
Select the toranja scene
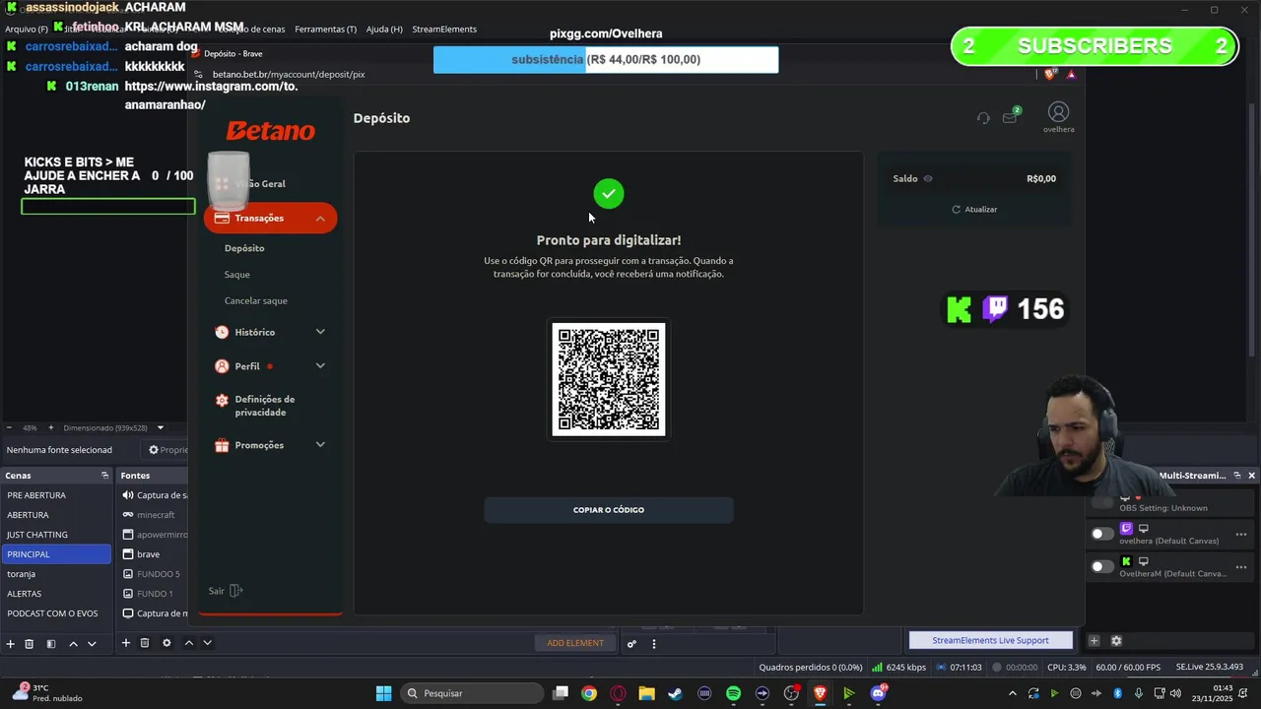tap(57, 574)
